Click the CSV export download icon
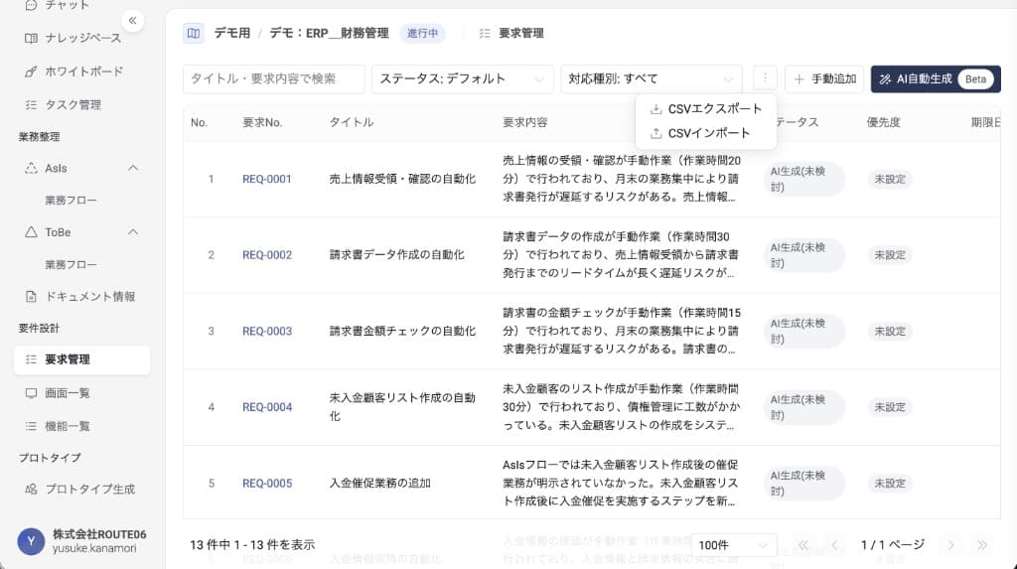Image resolution: width=1017 pixels, height=569 pixels. point(655,109)
